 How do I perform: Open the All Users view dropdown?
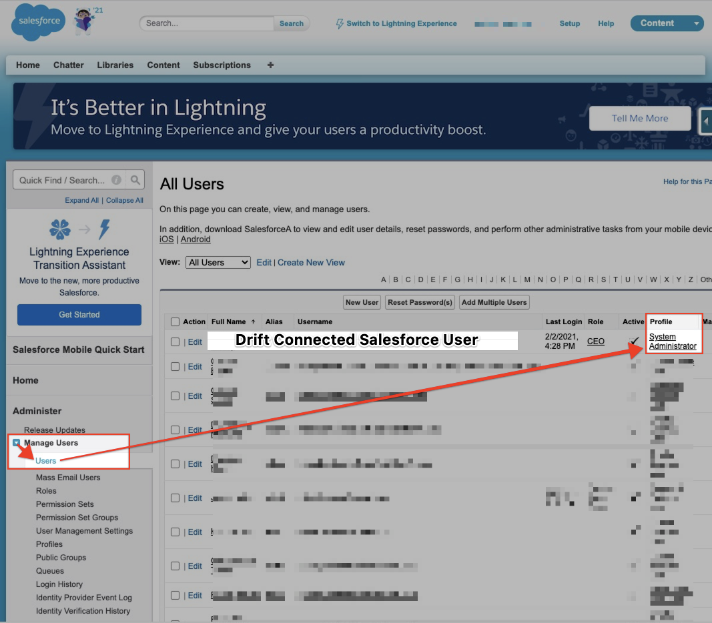[218, 262]
